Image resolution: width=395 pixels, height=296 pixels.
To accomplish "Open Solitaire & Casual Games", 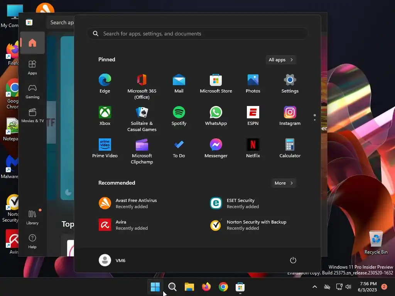I will [142, 119].
